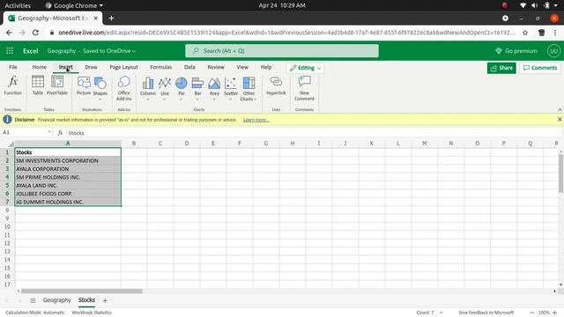Screen dimensions: 564x317
Task: Zoom in with the plus button
Action: [554, 313]
